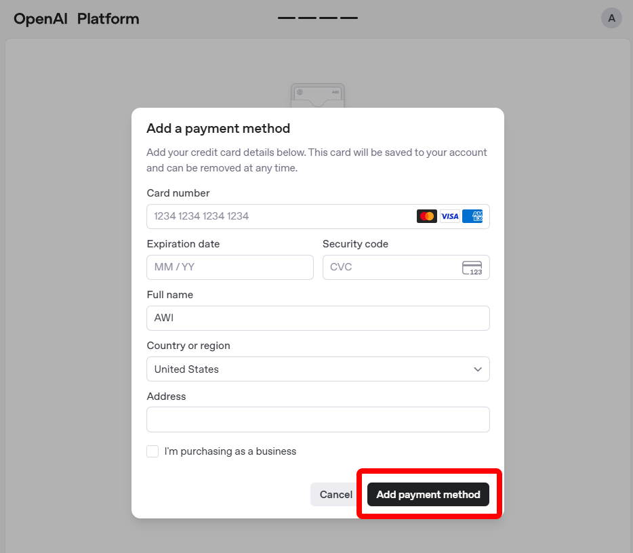Viewport: 633px width, 553px height.
Task: Focus the Expiration date MM / YY field
Action: [230, 267]
